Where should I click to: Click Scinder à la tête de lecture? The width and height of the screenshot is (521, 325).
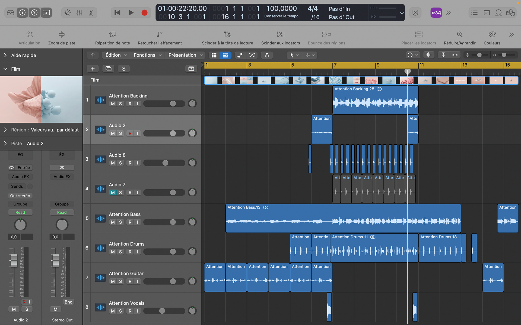point(227,35)
